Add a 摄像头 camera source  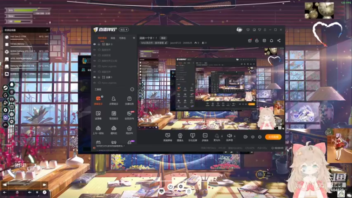[180, 137]
